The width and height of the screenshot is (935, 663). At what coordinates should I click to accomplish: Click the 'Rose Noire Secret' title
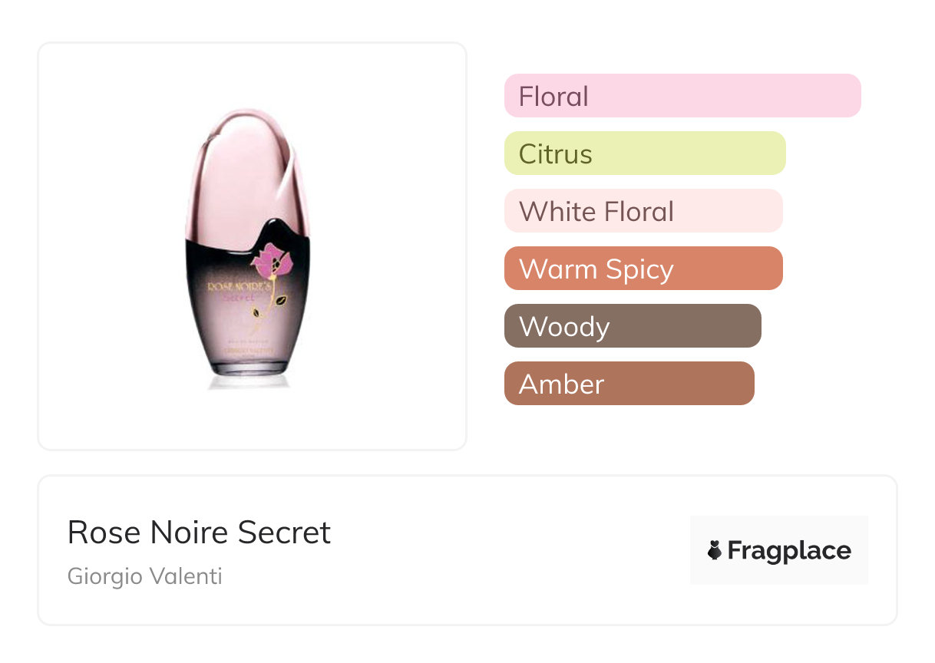199,532
